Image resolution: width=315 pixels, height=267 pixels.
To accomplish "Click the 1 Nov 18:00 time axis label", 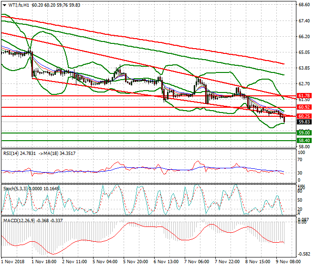I will pos(44,262).
